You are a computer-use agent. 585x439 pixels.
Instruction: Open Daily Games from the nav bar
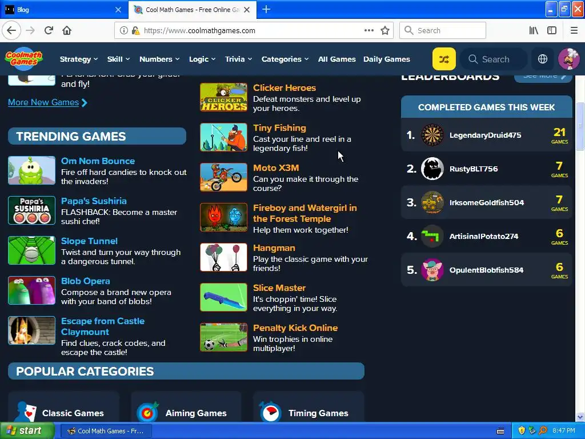click(387, 59)
